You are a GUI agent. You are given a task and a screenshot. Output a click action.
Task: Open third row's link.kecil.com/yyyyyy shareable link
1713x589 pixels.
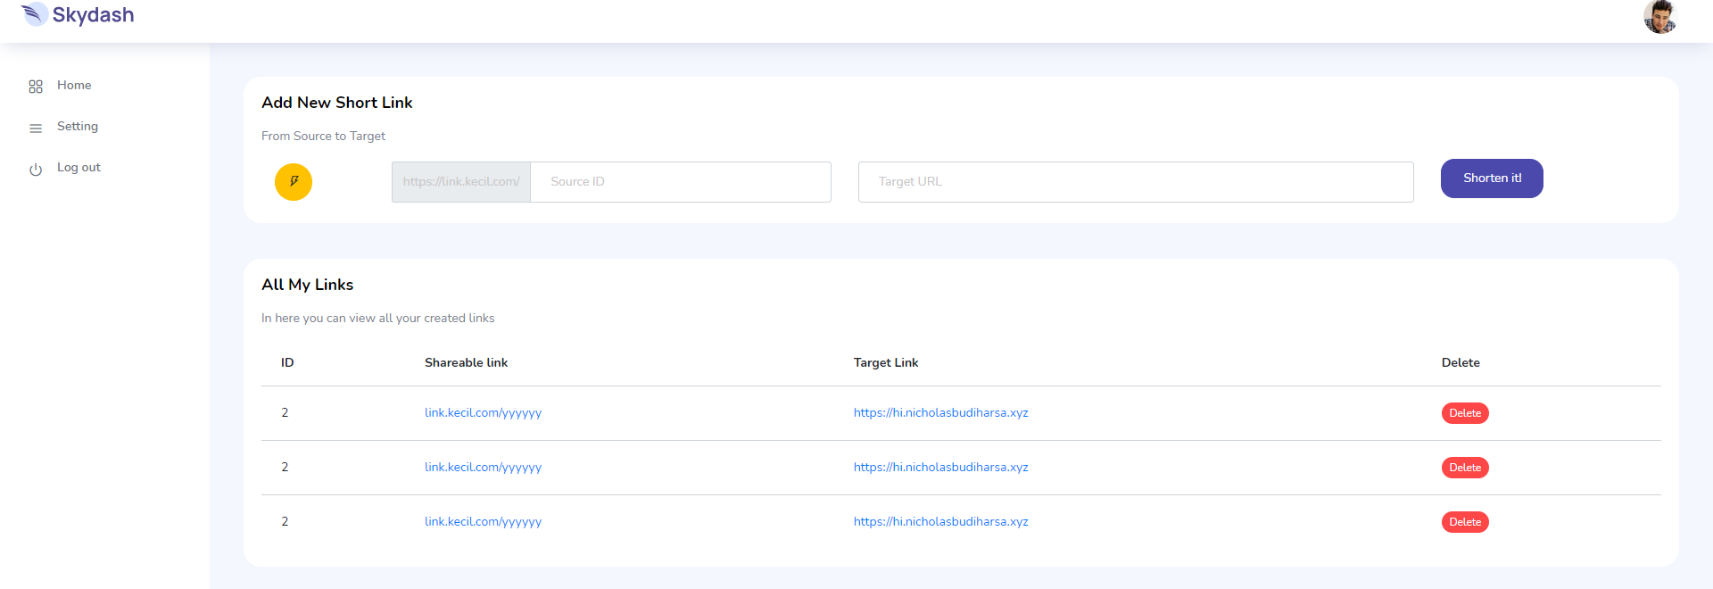point(483,522)
